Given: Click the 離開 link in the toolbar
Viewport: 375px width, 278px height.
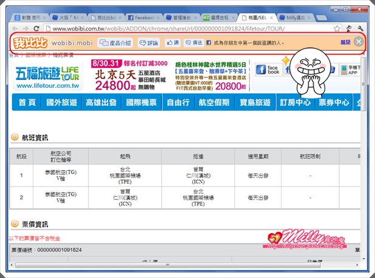Looking at the screenshot, I should [345, 42].
